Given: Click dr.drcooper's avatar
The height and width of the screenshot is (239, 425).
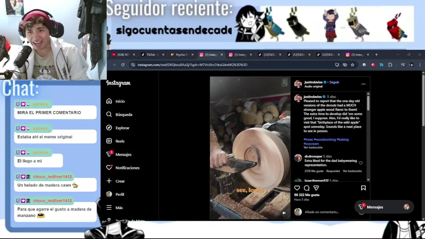Looking at the screenshot, I should coord(298,158).
